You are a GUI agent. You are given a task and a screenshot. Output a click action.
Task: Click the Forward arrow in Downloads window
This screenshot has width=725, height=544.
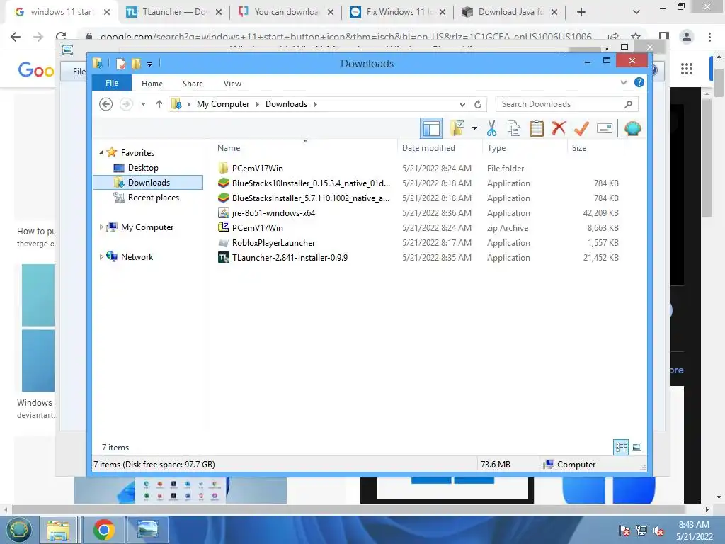(x=126, y=104)
